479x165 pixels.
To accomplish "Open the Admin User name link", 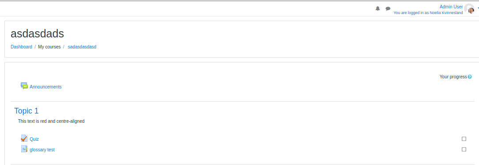I will [451, 7].
